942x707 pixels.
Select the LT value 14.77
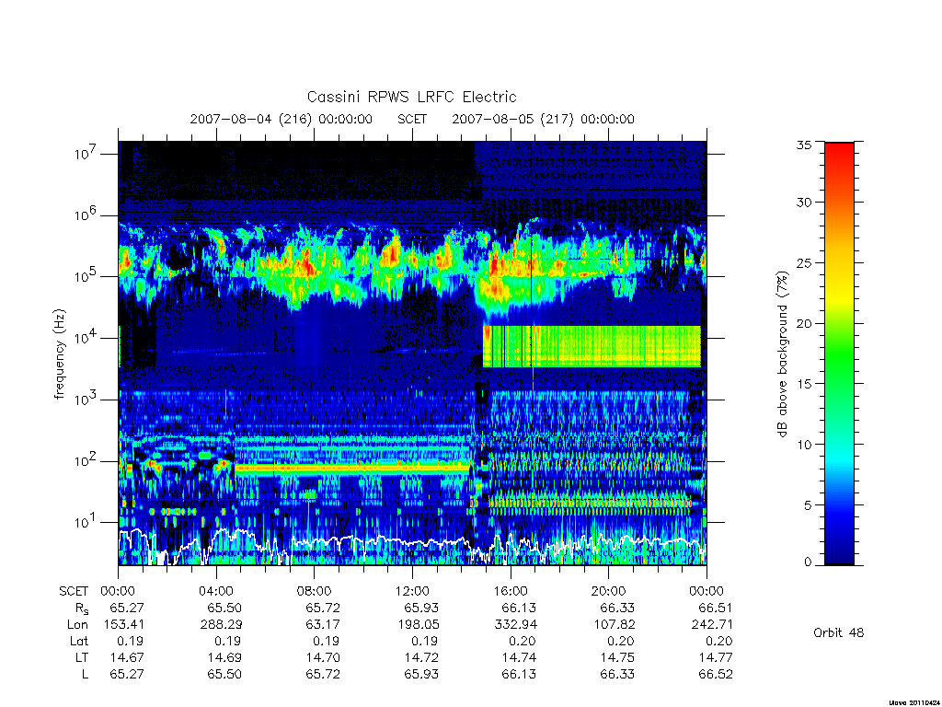716,657
